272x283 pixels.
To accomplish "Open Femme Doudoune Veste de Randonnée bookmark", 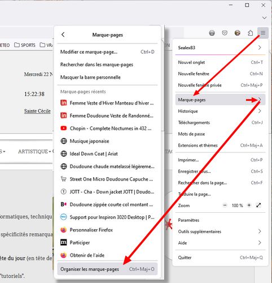I will pyautogui.click(x=107, y=115).
